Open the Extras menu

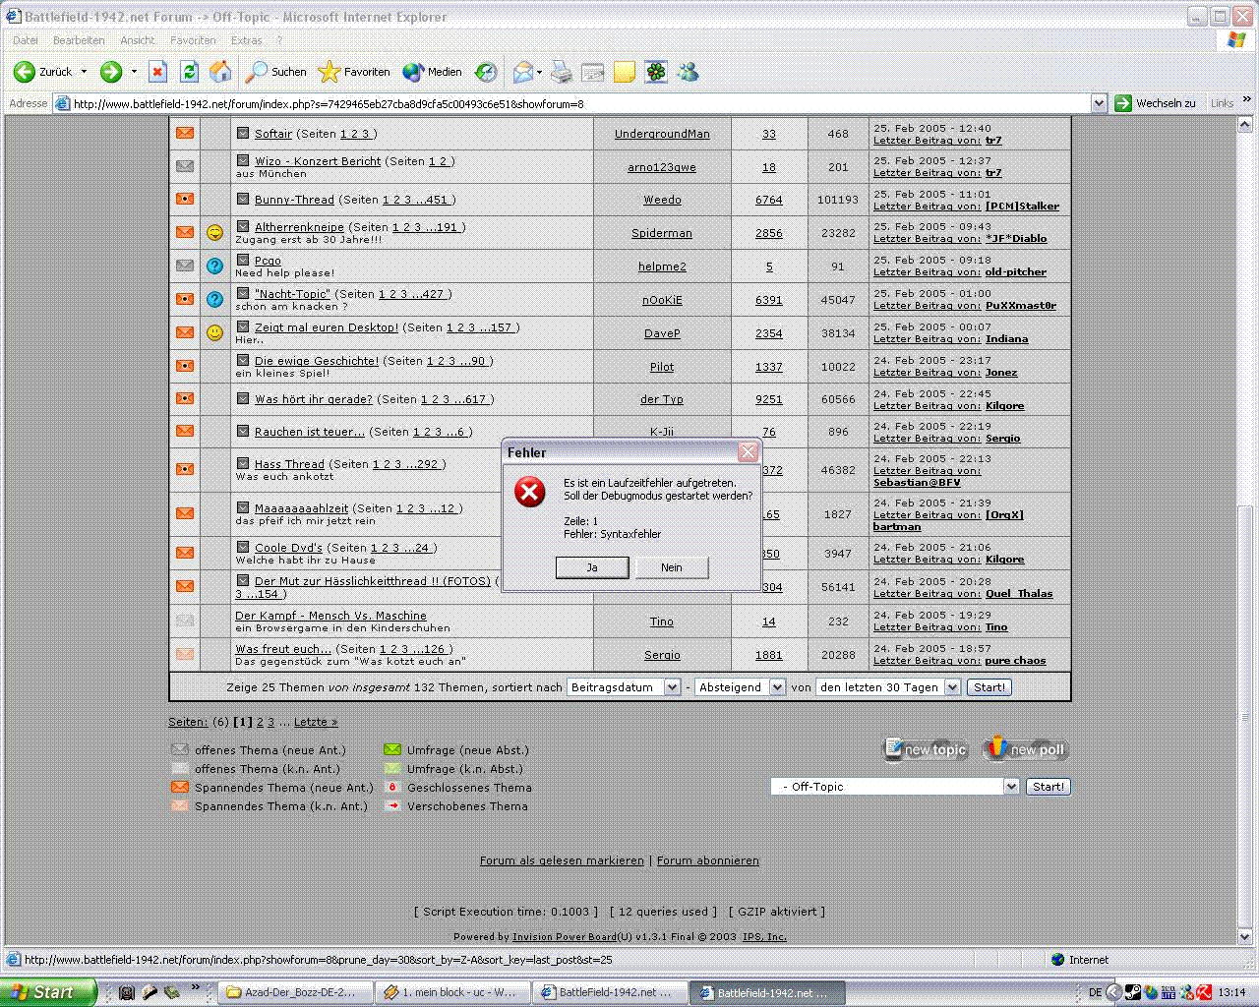coord(247,40)
